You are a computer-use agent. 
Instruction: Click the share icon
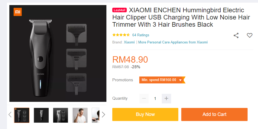236,35
